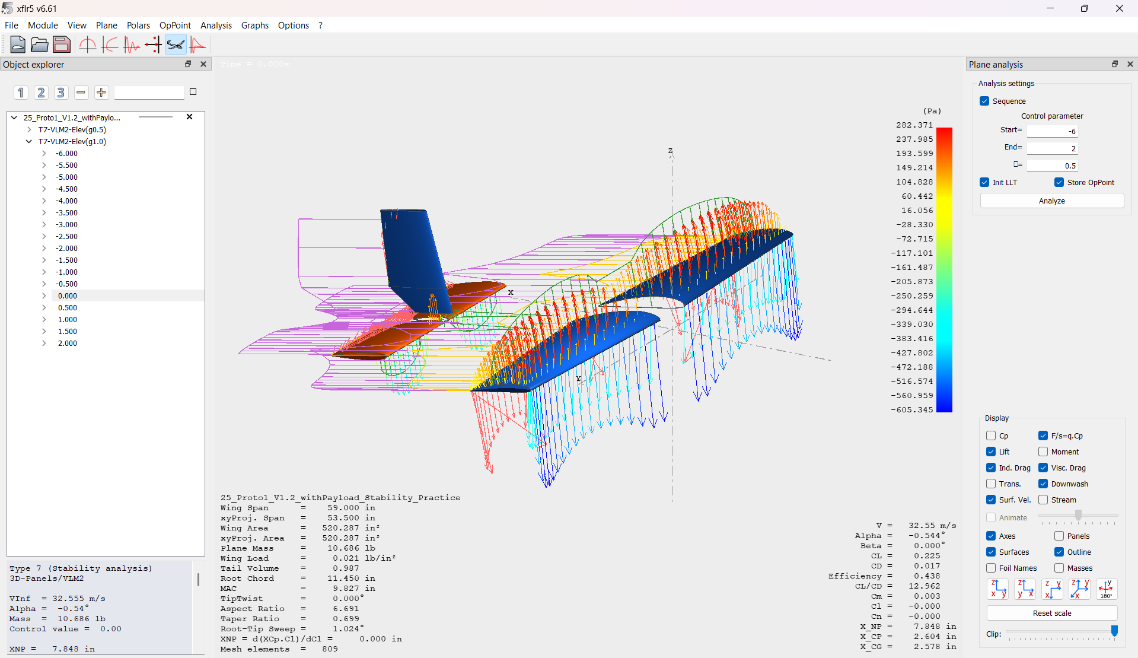Viewport: 1138px width, 658px height.
Task: Float the Plane analysis panel
Action: 1115,64
